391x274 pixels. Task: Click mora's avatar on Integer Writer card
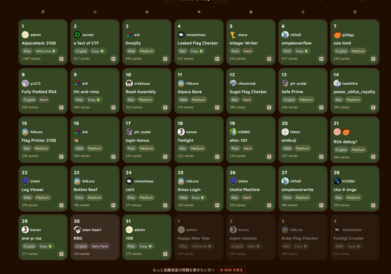233,35
